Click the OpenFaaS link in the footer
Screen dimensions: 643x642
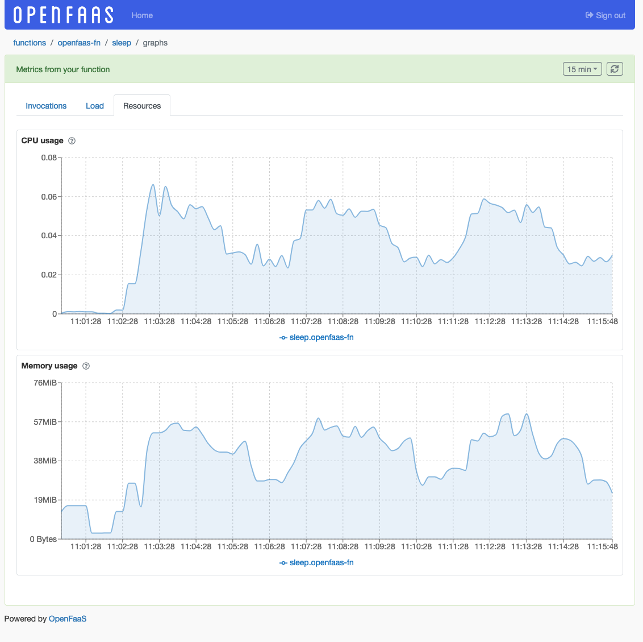pos(68,619)
